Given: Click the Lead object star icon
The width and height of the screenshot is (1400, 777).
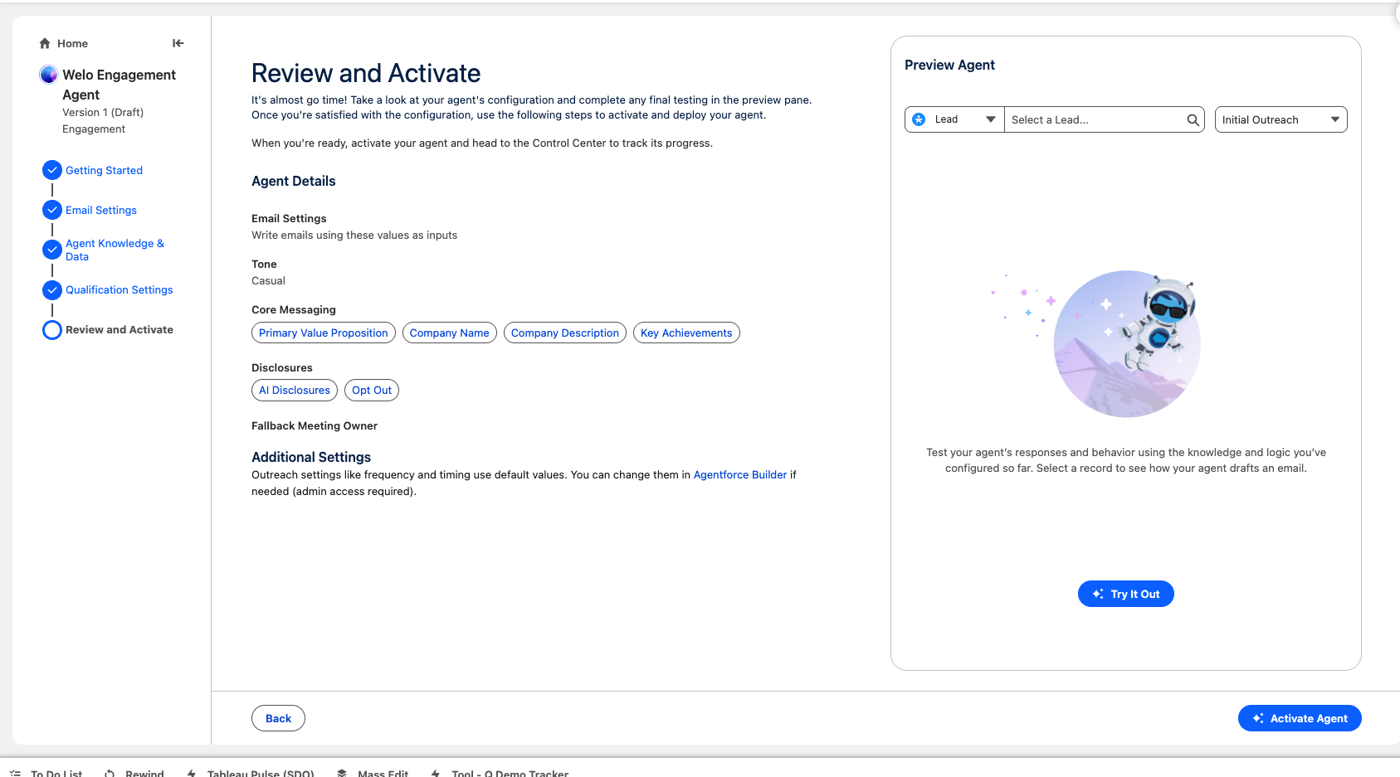Looking at the screenshot, I should (x=919, y=119).
